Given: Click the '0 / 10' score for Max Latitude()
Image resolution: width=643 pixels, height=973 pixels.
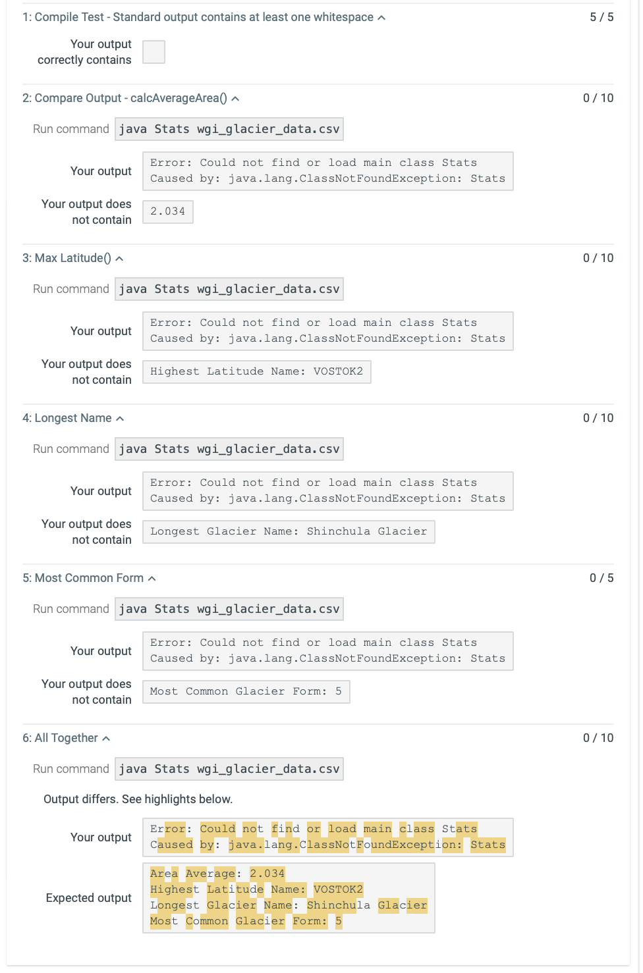Looking at the screenshot, I should [x=598, y=258].
